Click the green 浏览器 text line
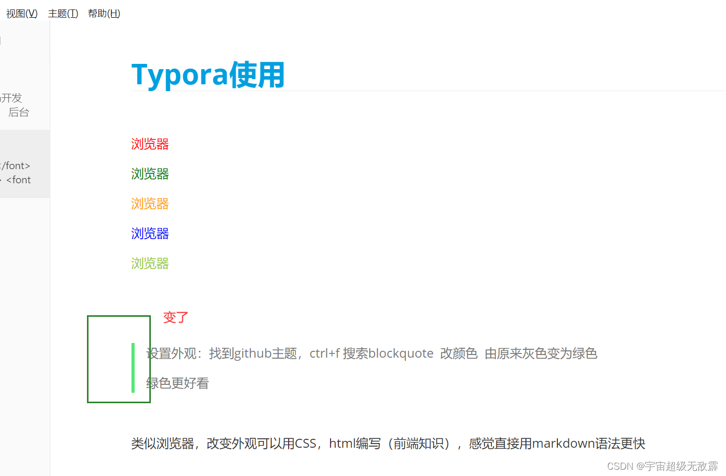This screenshot has width=726, height=476. (149, 174)
